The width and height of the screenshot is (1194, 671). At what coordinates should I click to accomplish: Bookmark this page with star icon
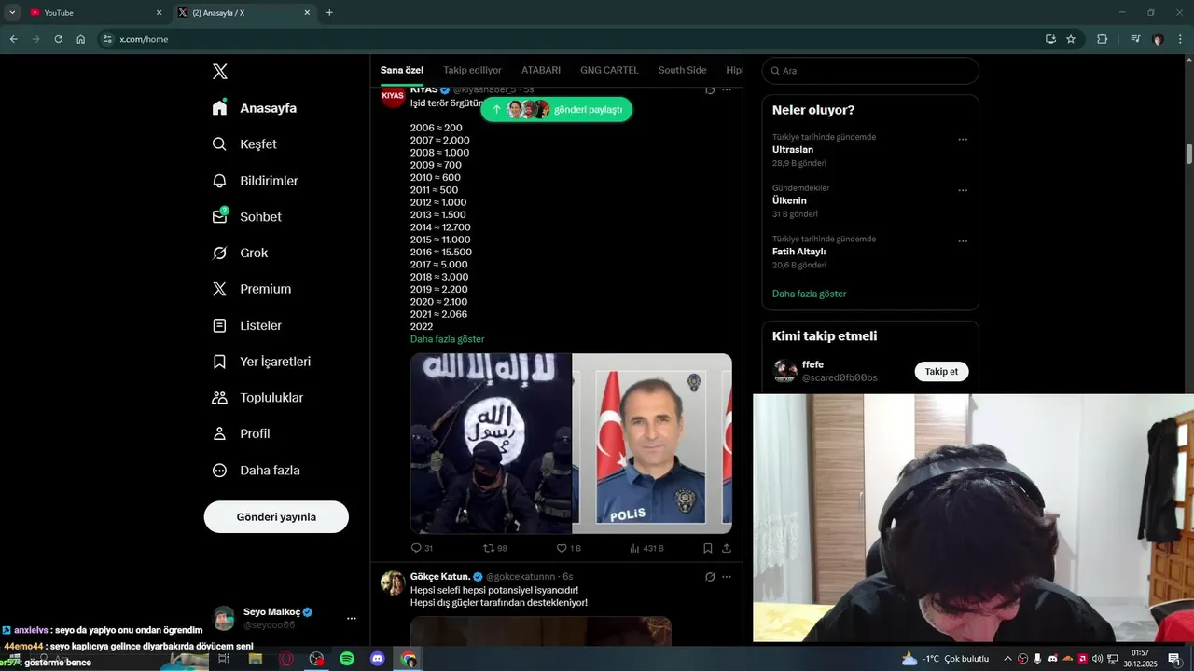click(1071, 39)
